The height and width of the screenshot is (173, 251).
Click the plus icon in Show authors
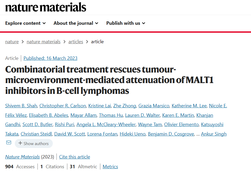20,143
